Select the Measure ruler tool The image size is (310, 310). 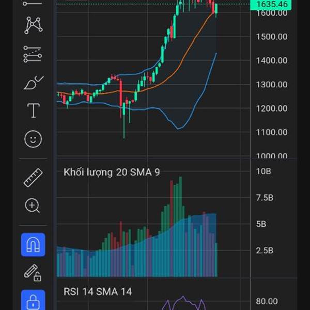coord(33,178)
